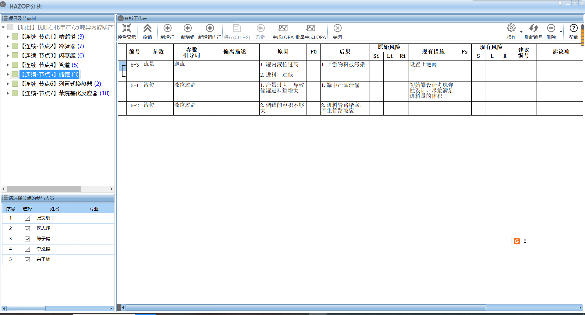This screenshot has height=315, width=585.
Task: Click the 收缩 collapse icon
Action: coord(147,28)
